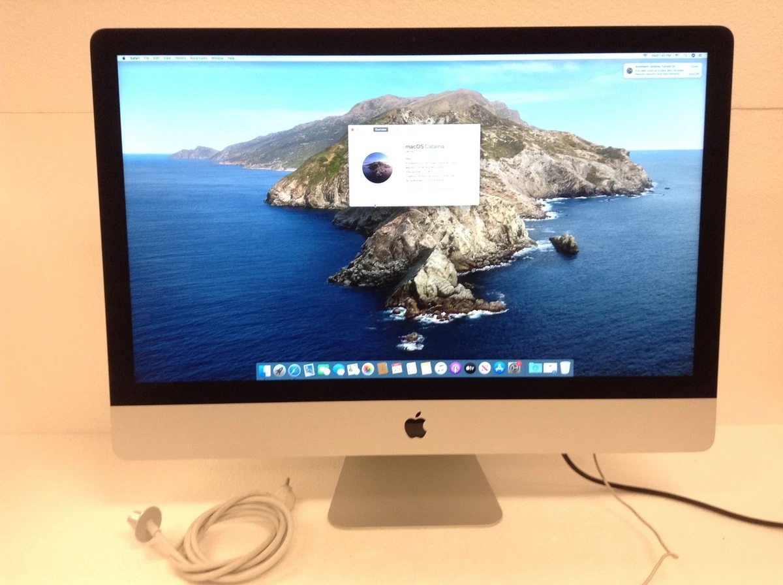
Task: Launch the Photos app from the Dock
Action: (368, 370)
